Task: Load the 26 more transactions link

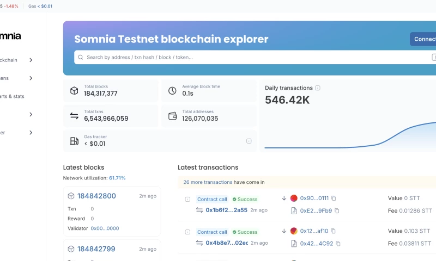Action: [208, 182]
